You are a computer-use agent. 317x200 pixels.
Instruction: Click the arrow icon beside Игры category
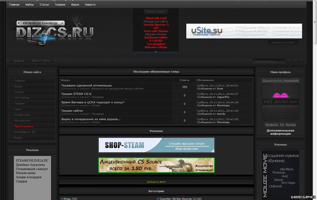point(62,199)
